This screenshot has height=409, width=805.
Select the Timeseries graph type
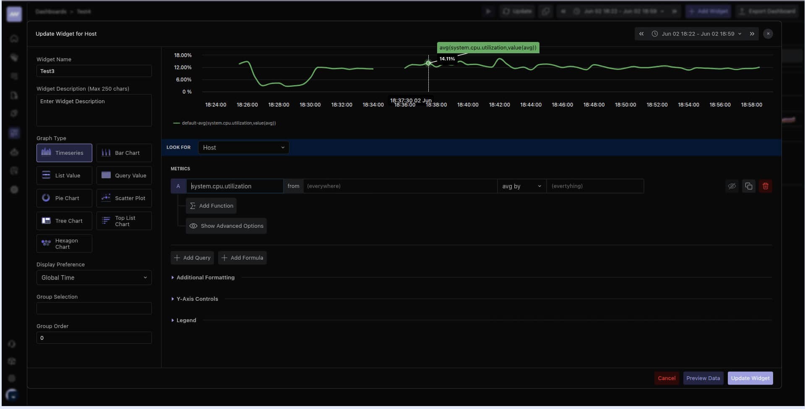tap(64, 153)
